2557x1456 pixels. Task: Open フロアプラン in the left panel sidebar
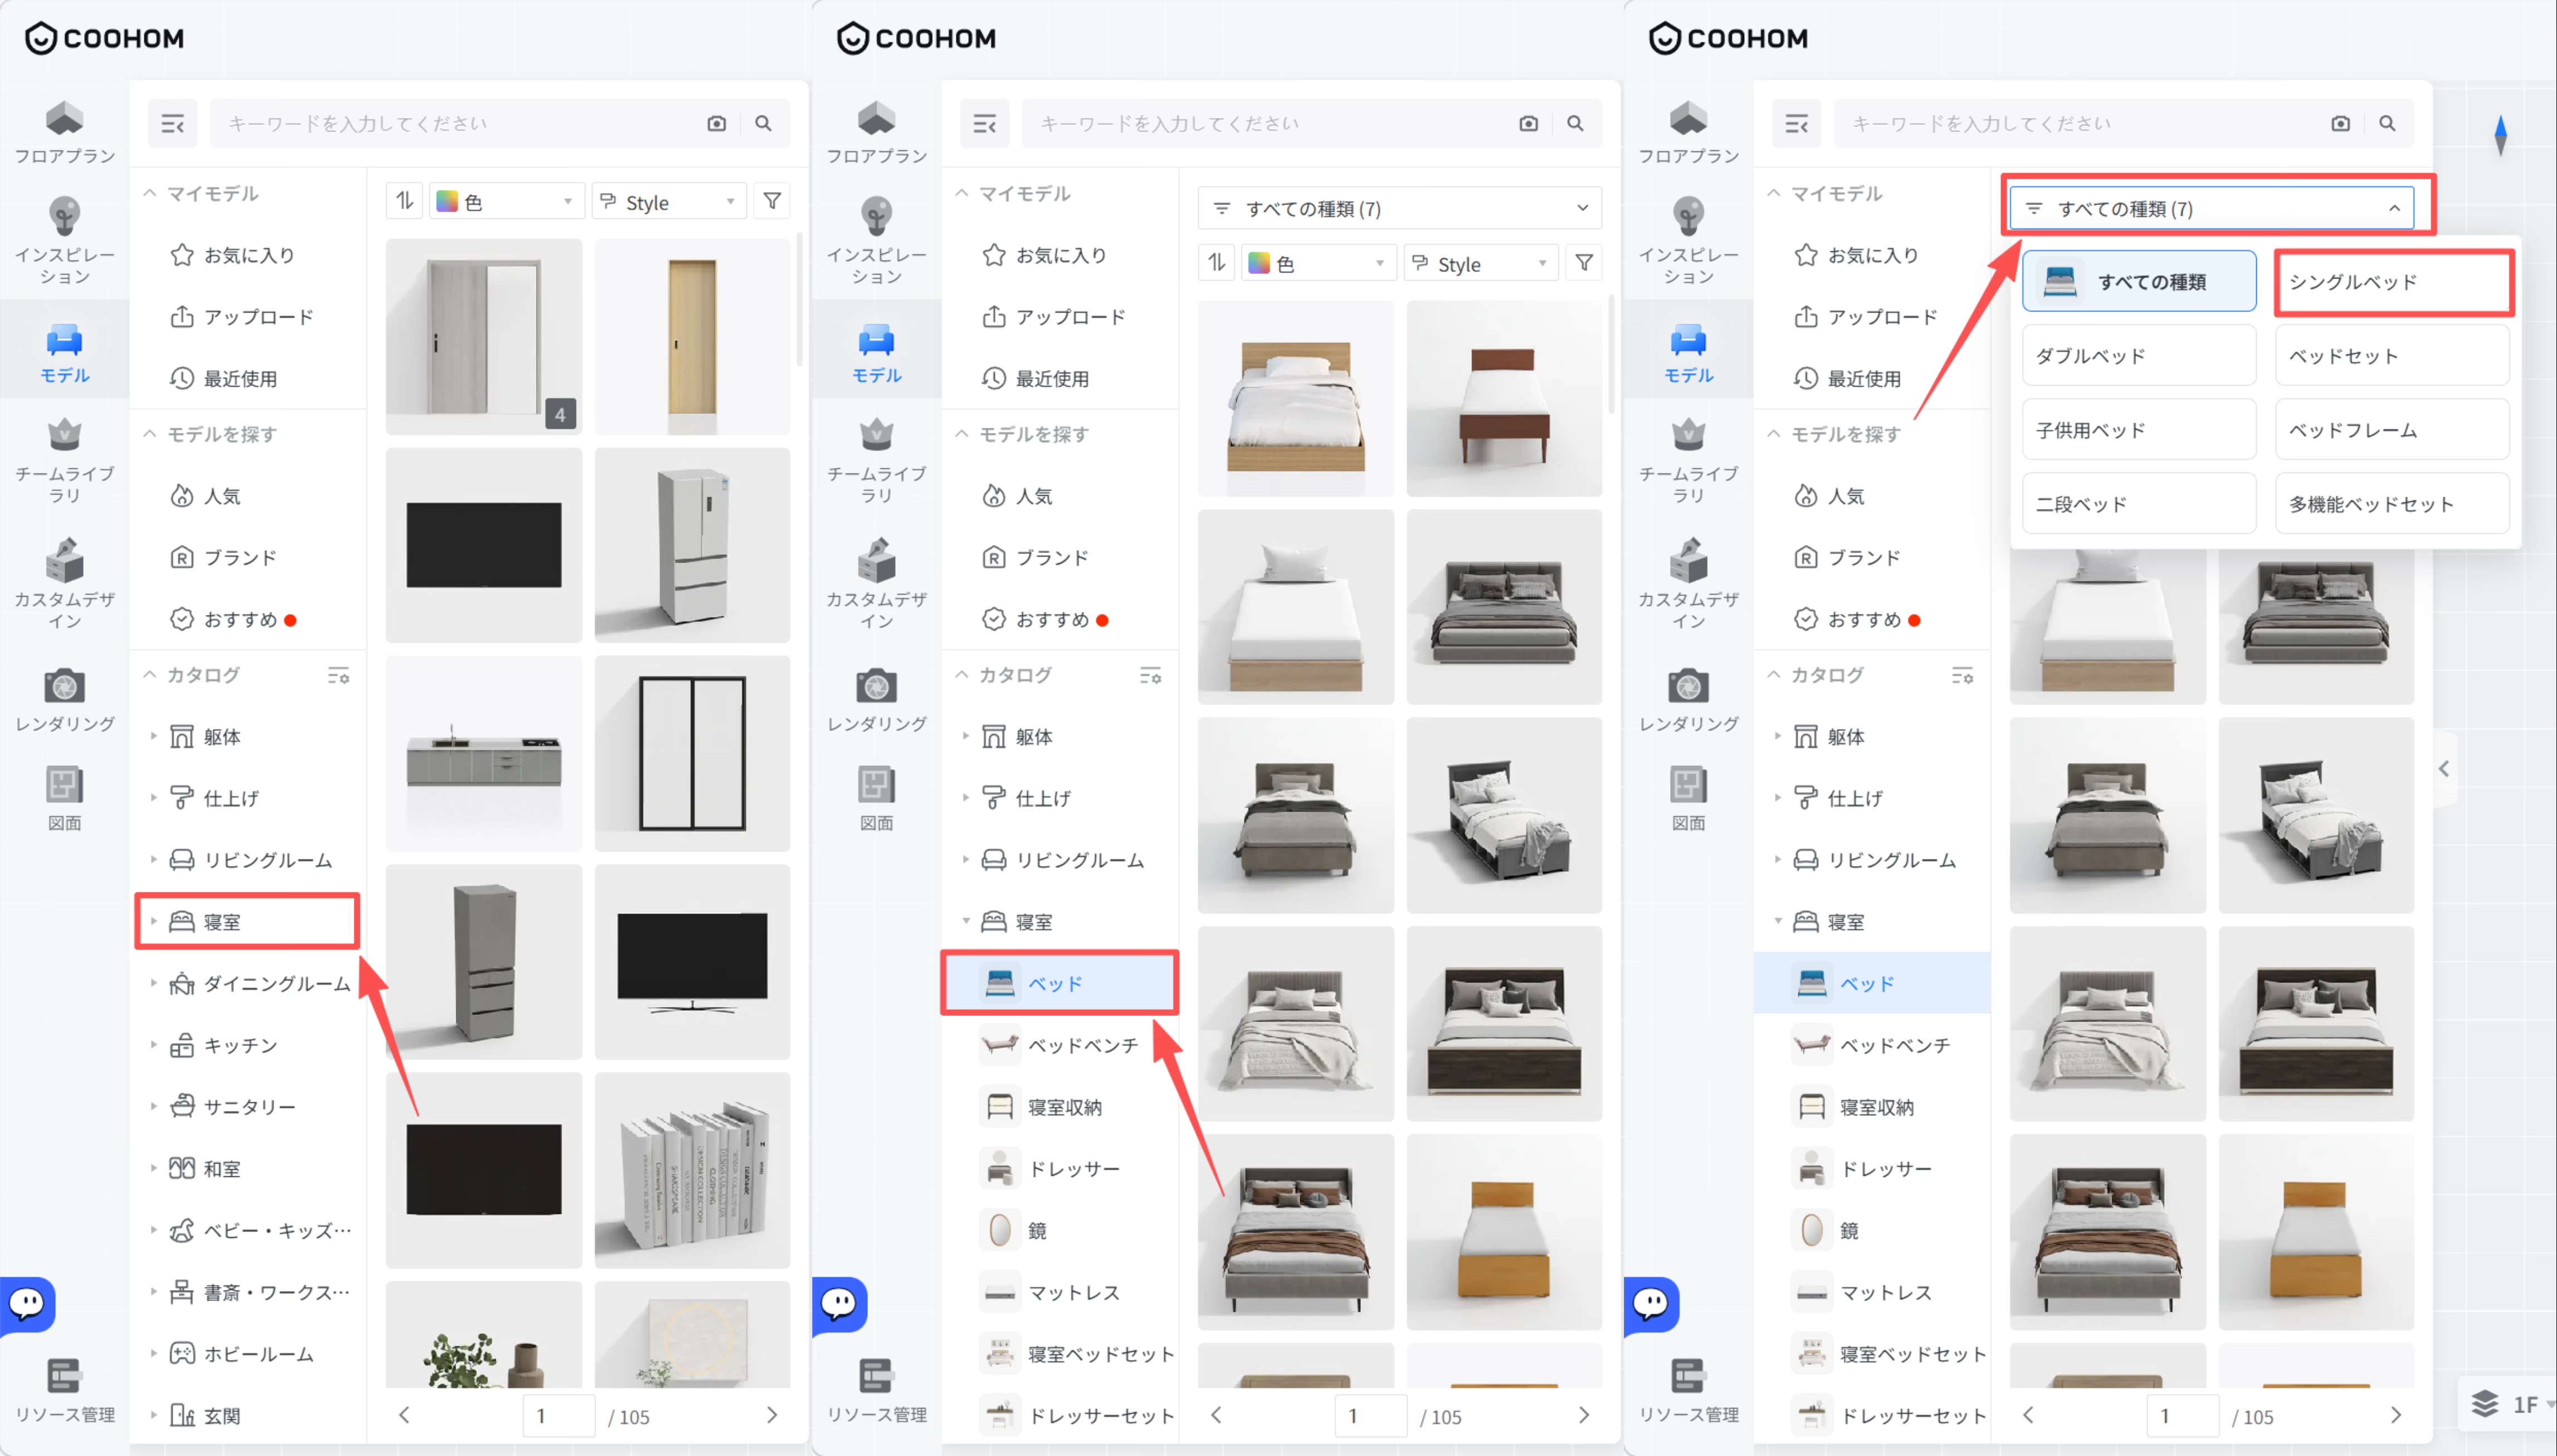[65, 132]
